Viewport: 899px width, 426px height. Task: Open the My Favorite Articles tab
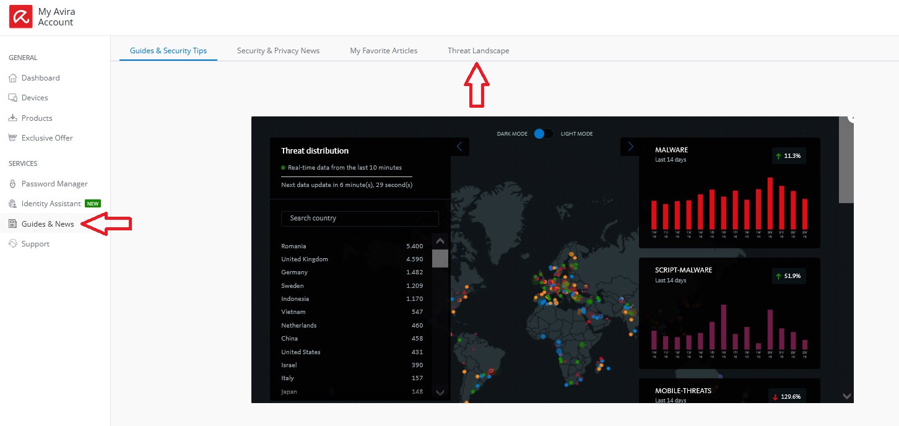[x=383, y=51]
